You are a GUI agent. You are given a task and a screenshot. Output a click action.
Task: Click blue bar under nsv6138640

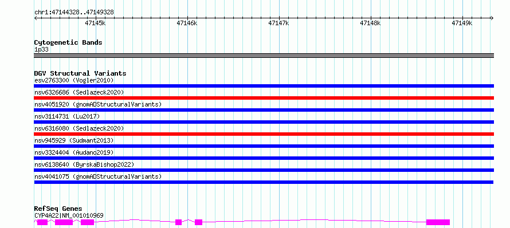coord(264,170)
